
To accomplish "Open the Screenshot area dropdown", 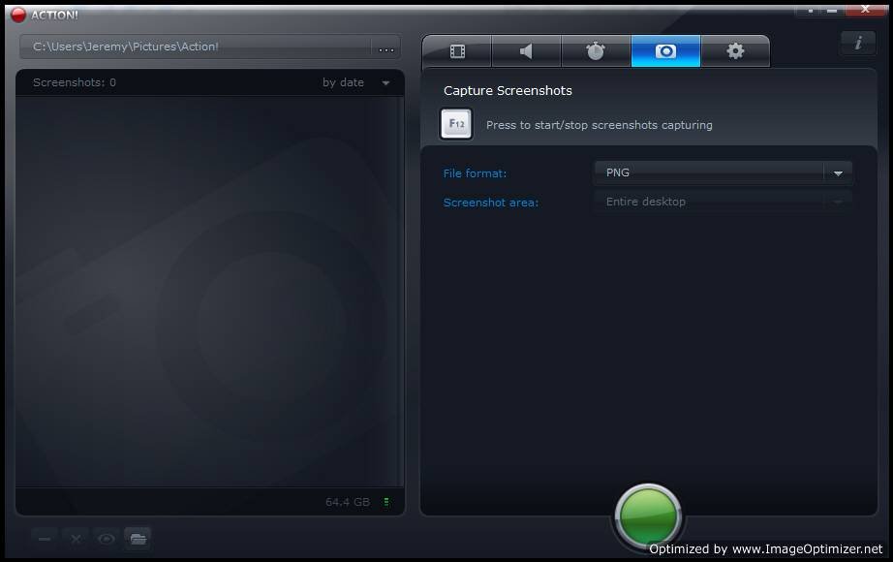I will click(x=723, y=202).
